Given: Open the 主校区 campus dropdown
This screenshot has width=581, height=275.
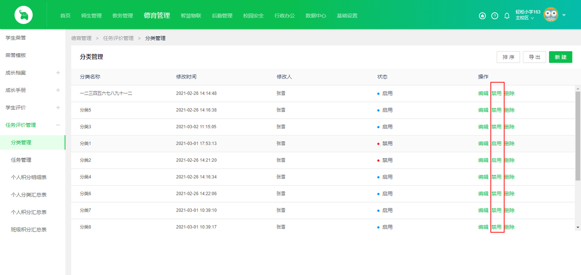Looking at the screenshot, I should [525, 18].
